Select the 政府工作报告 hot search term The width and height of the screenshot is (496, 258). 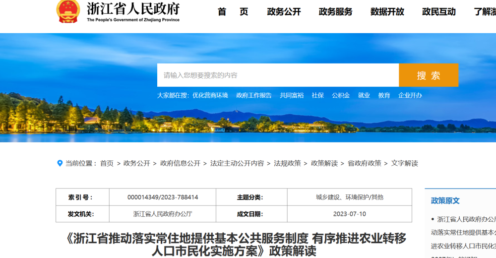(254, 95)
